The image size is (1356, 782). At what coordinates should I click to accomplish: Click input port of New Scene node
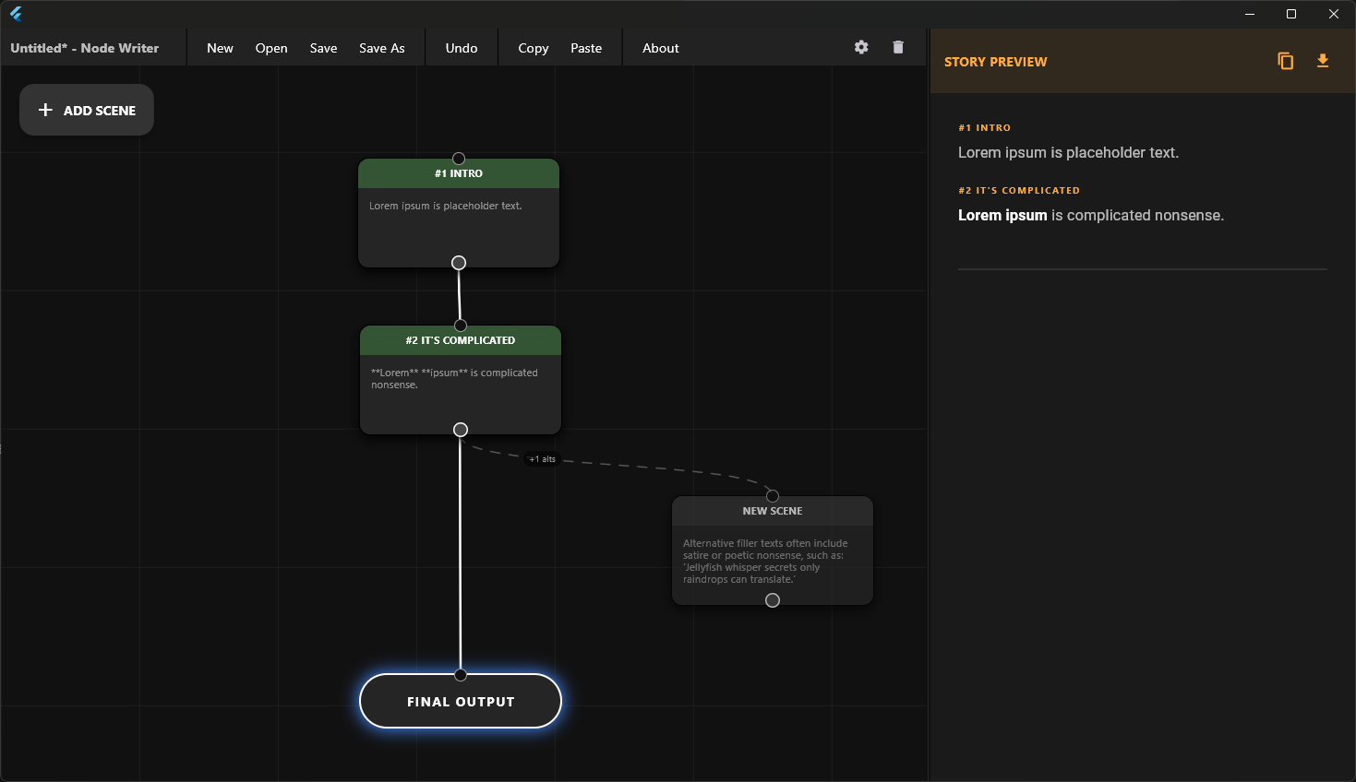tap(773, 496)
